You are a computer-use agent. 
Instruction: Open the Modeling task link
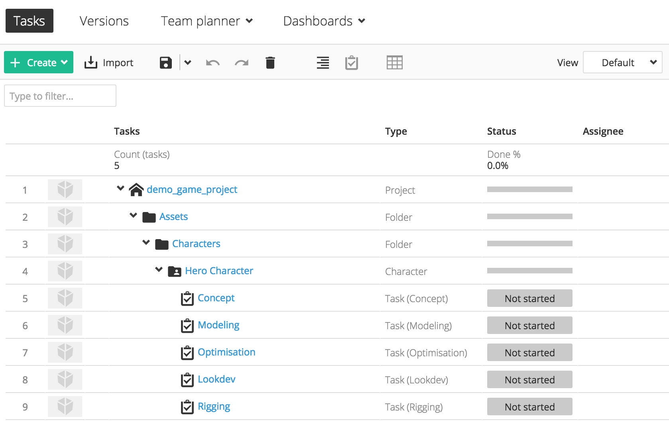[x=218, y=325]
